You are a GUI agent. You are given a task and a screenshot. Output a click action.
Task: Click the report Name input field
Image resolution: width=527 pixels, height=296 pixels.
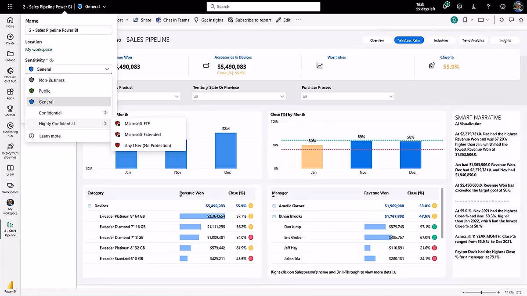point(68,30)
